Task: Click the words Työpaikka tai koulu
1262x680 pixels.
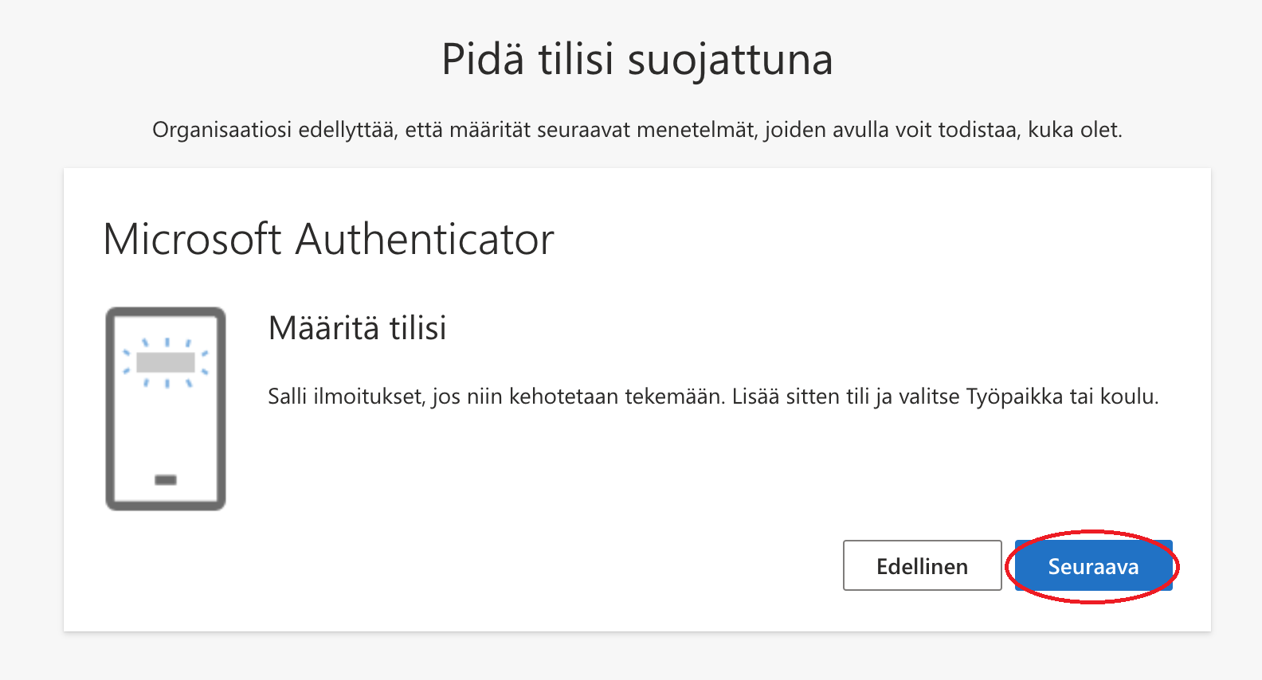Action: pyautogui.click(x=1061, y=397)
